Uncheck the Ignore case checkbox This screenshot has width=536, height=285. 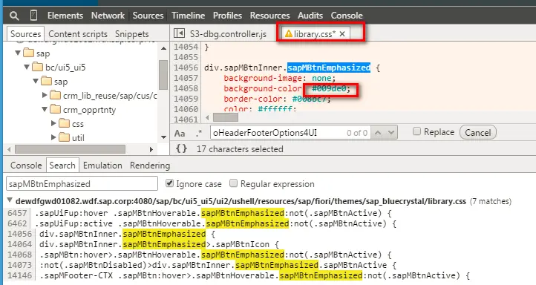coord(169,183)
